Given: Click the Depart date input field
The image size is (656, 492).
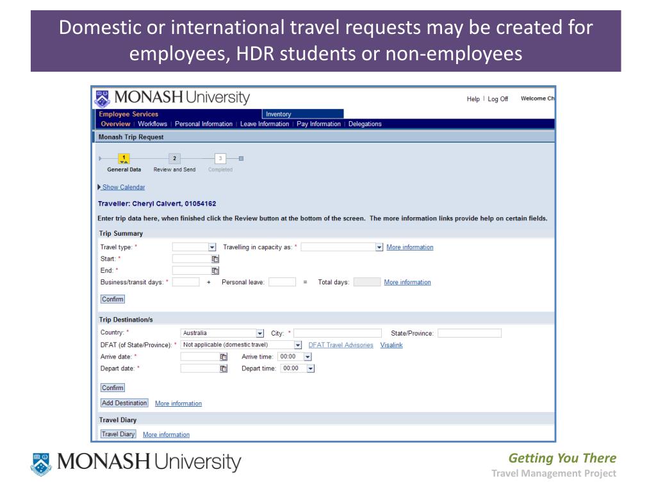Looking at the screenshot, I should 200,368.
